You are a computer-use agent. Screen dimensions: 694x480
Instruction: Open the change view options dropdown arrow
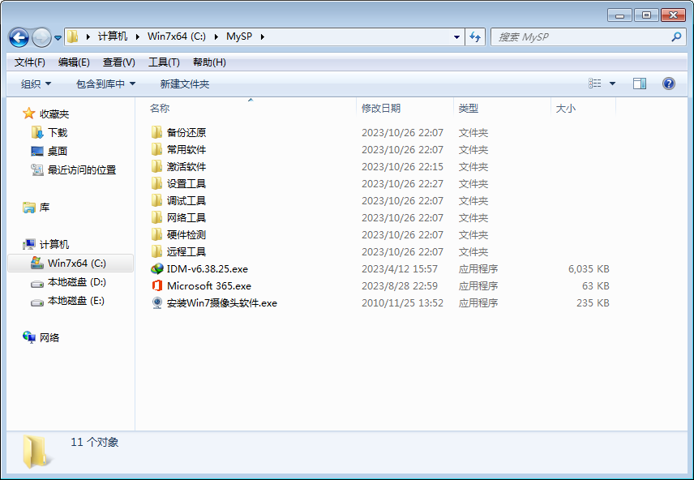pos(612,84)
